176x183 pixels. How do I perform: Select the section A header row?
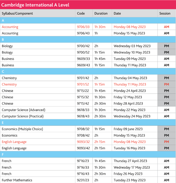click(88, 20)
